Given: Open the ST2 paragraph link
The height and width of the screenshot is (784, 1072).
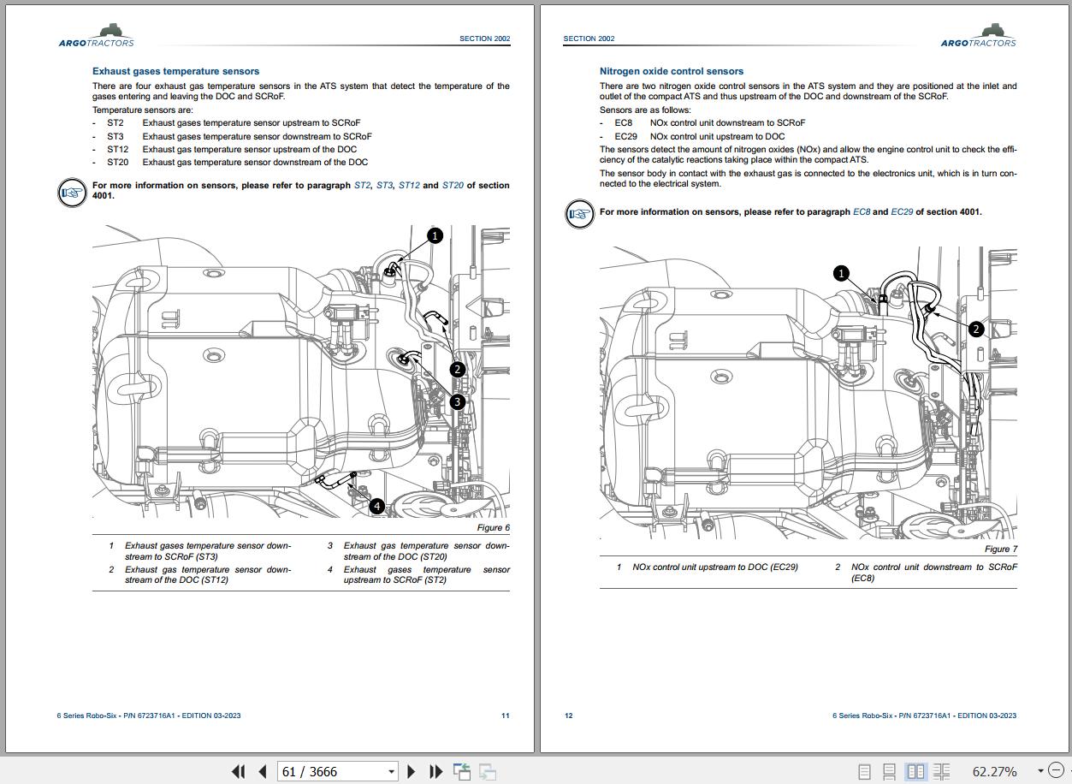Looking at the screenshot, I should (x=362, y=185).
